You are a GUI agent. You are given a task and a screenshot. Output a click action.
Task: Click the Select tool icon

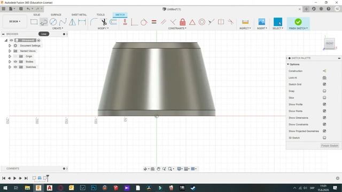278,22
